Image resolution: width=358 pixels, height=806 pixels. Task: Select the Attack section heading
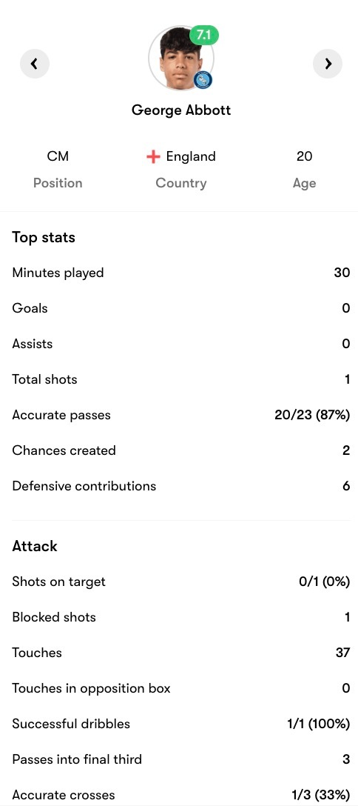pos(35,546)
